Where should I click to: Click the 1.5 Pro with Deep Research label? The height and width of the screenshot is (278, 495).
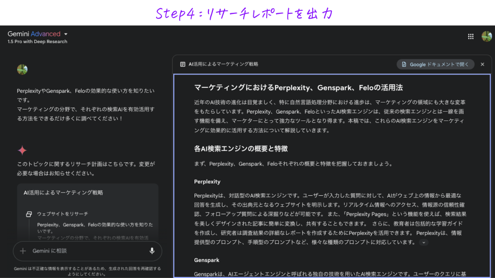click(x=37, y=42)
